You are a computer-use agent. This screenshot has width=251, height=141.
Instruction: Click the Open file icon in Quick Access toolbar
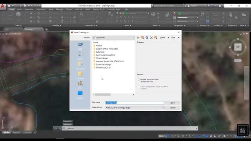pyautogui.click(x=13, y=5)
